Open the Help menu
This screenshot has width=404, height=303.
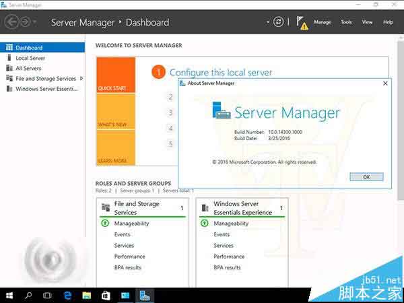pyautogui.click(x=388, y=22)
